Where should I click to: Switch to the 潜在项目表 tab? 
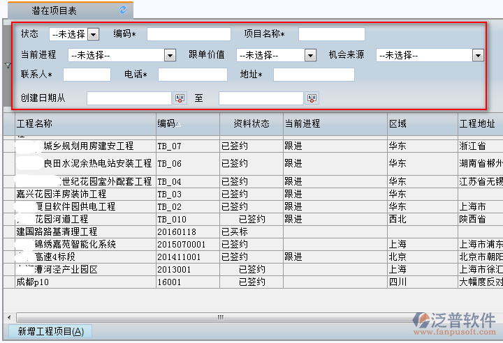54,10
